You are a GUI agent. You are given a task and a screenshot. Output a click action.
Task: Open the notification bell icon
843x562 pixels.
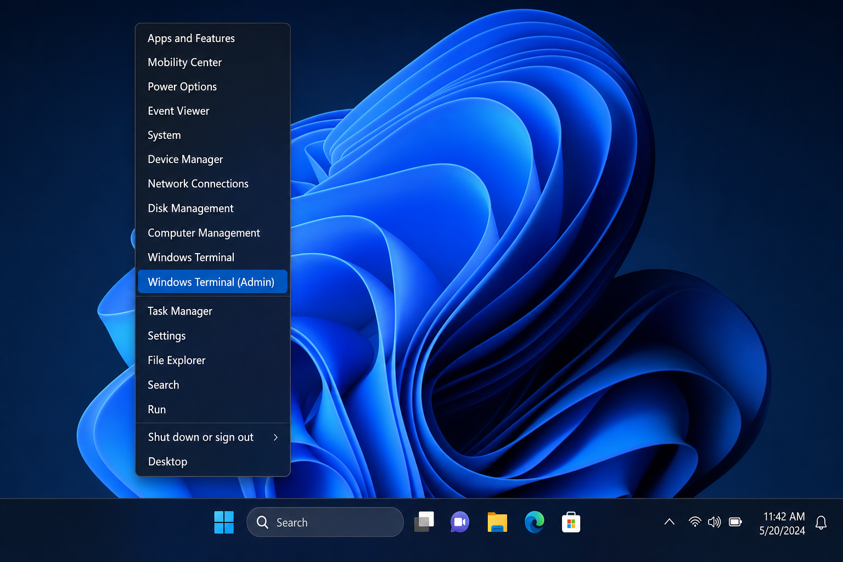(821, 522)
